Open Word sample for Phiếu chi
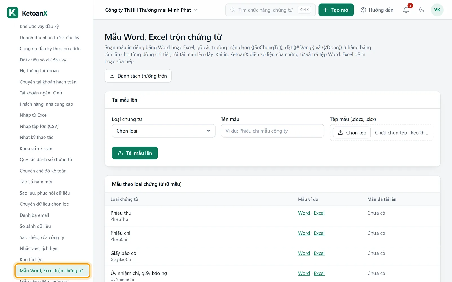 coord(304,233)
